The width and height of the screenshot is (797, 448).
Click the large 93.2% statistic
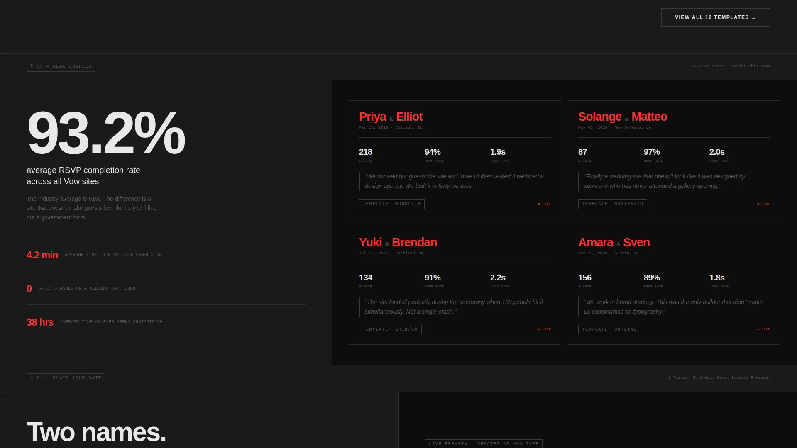point(106,133)
